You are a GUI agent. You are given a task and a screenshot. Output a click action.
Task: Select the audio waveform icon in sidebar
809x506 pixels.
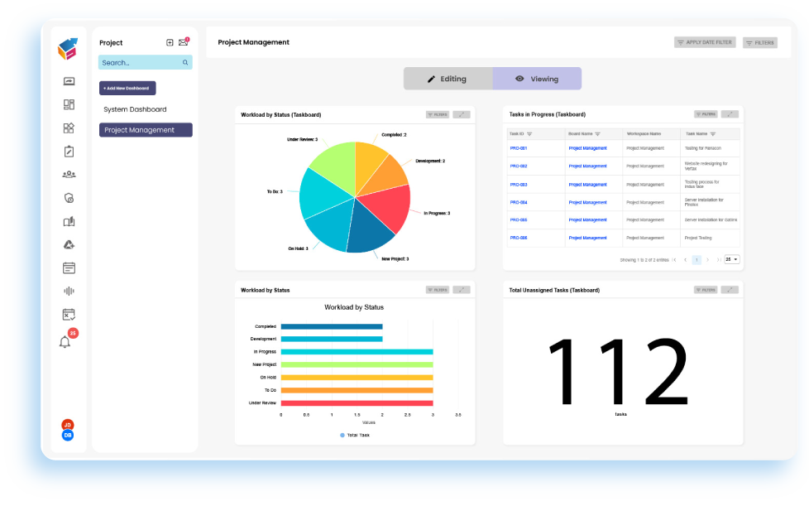tap(69, 291)
